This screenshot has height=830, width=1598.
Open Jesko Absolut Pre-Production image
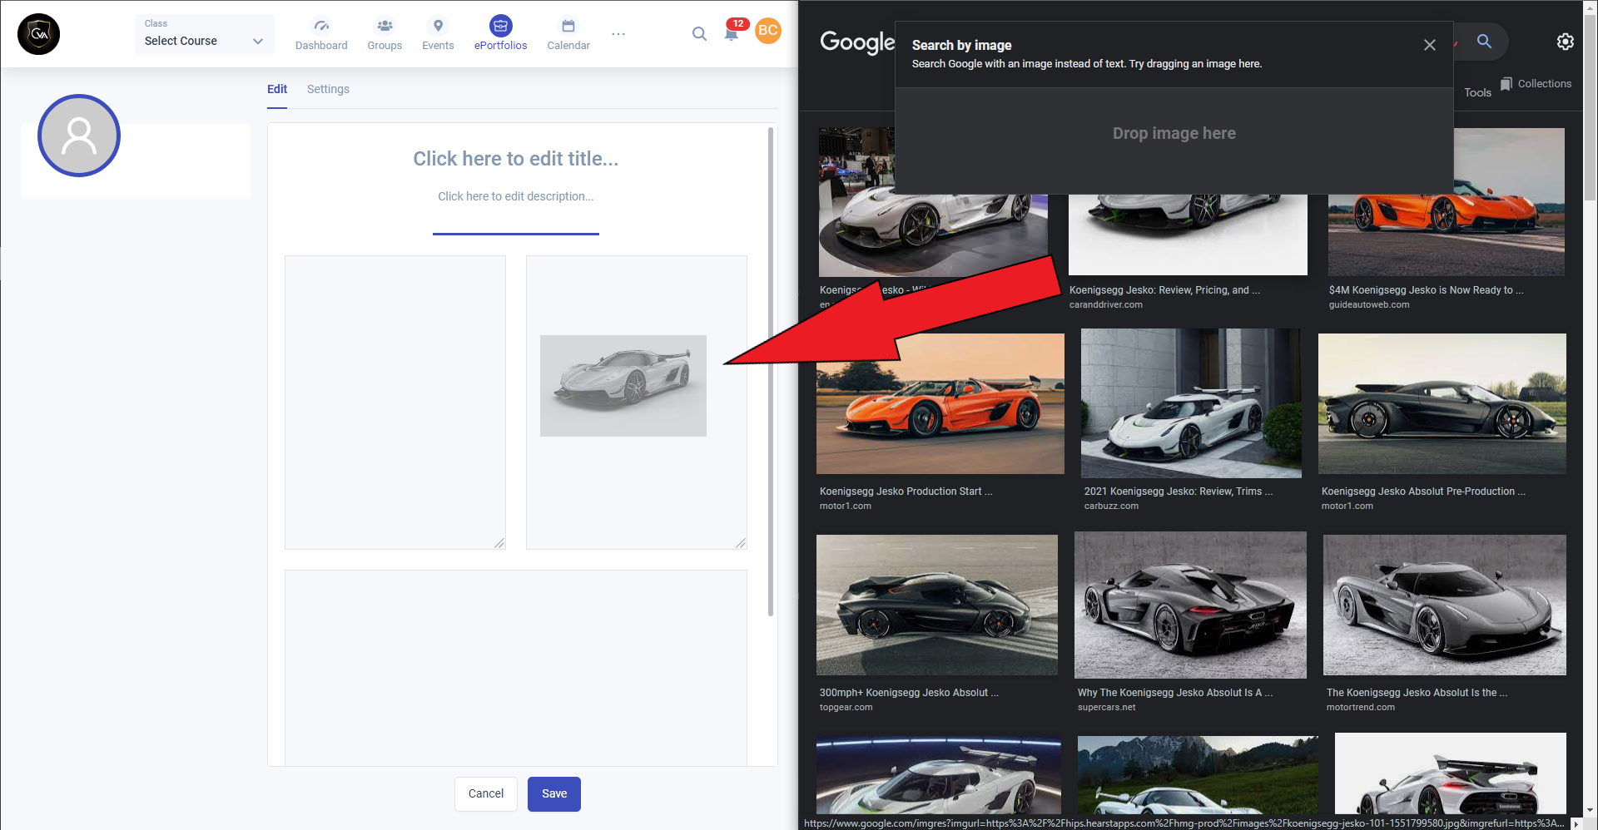(1442, 404)
